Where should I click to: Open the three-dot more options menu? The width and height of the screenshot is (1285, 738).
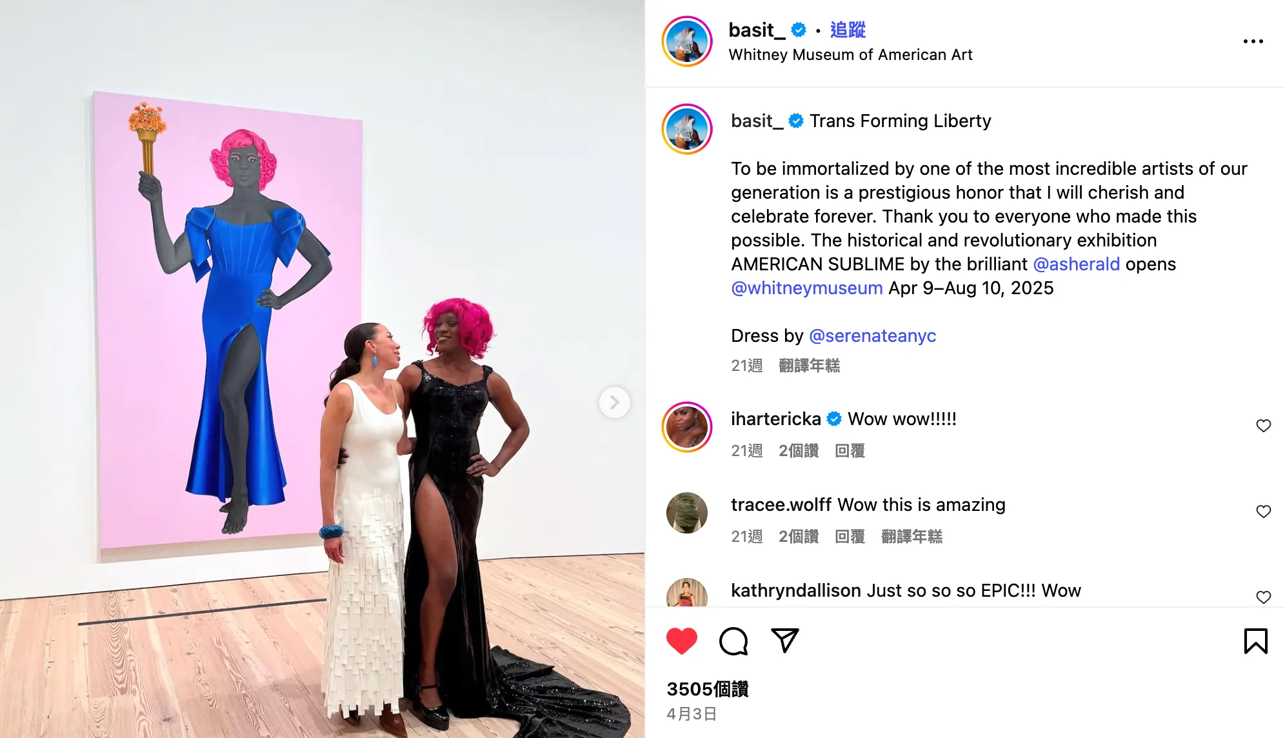click(1253, 41)
